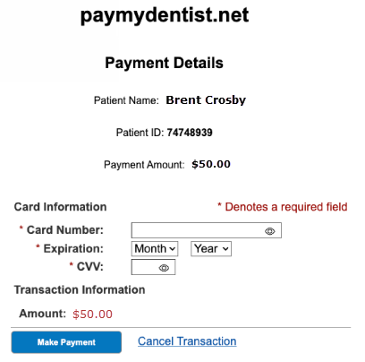Reveal the card number with eye icon
365x362 pixels.
[x=270, y=231]
